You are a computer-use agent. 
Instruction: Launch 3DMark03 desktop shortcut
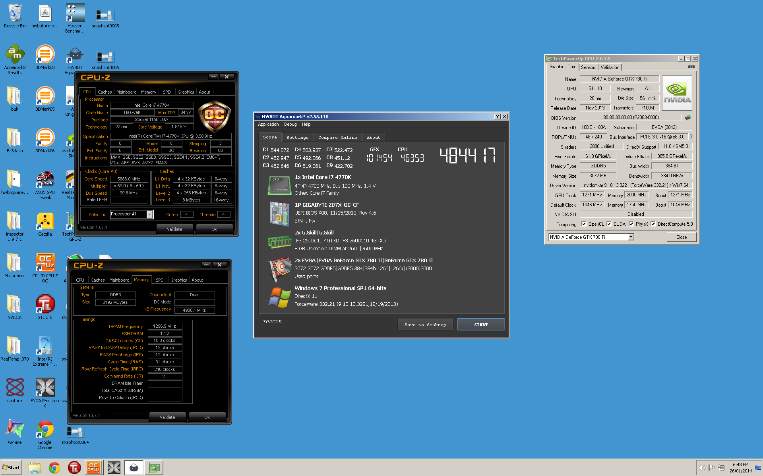tap(45, 58)
